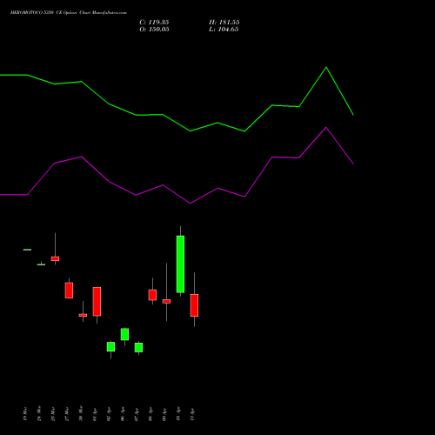This screenshot has width=435, height=435.
Task: Select the green candle on 02 Apr
Action: point(110,346)
